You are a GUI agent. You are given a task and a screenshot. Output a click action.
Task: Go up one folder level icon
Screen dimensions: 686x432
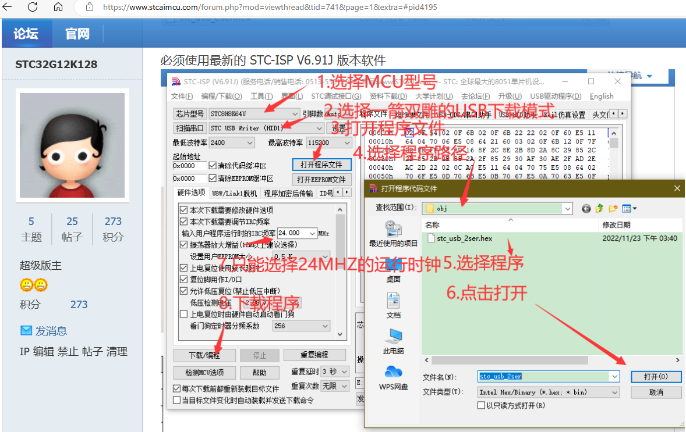(x=599, y=209)
